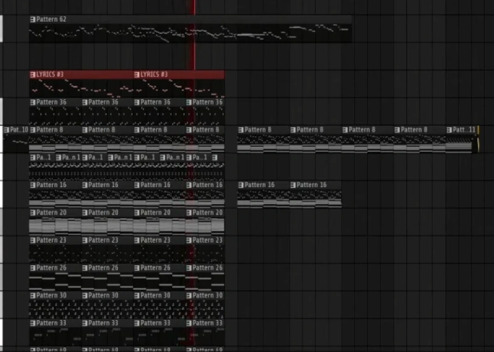The height and width of the screenshot is (352, 494).
Task: Open the first Pattern 33 clip menu icon
Action: (x=32, y=323)
